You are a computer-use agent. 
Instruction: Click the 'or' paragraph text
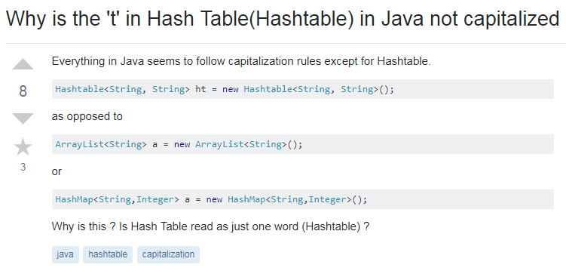(57, 171)
